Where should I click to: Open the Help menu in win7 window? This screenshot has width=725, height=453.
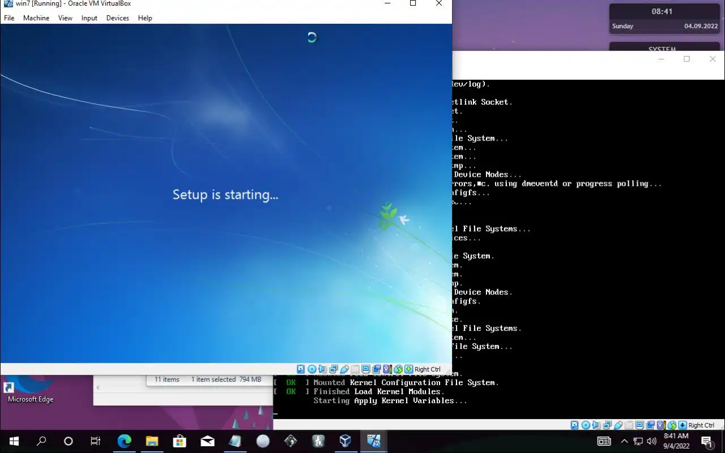click(x=145, y=18)
